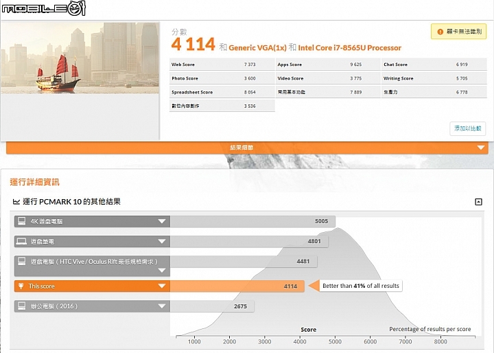Click the desktop icon on the HTC Vive row
Screen dimensions: 494x353
coord(22,261)
